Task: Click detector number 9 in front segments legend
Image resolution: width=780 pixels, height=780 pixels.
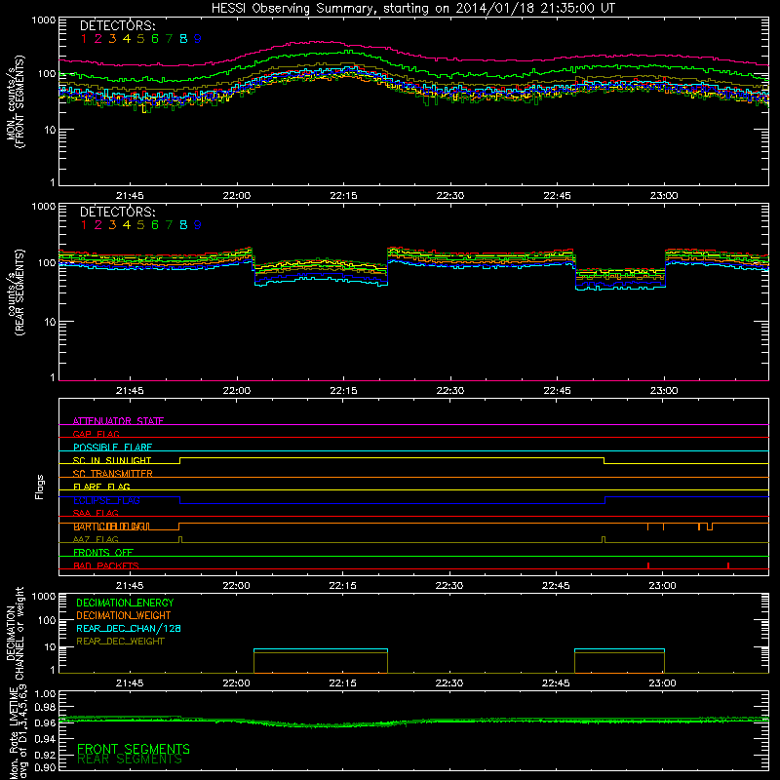Action: pos(198,39)
